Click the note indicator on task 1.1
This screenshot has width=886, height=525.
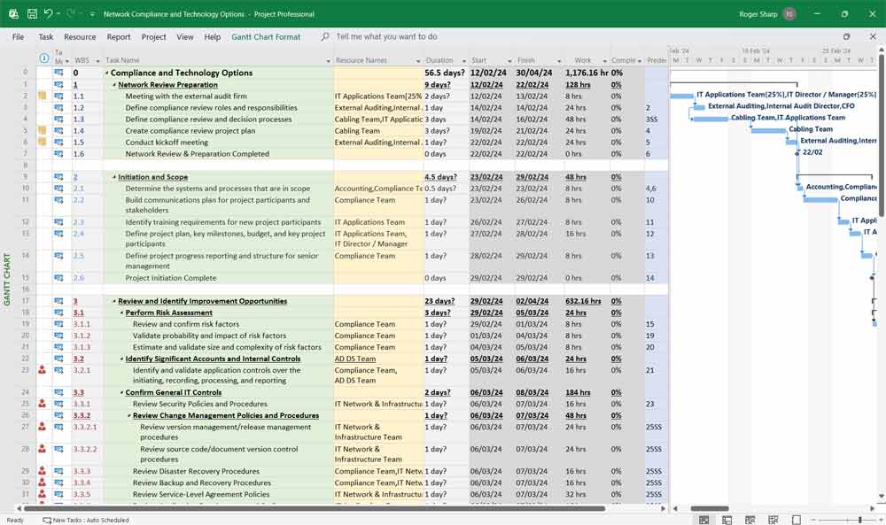(x=42, y=97)
